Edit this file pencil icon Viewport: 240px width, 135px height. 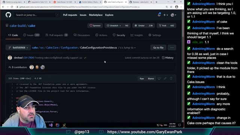165,78
